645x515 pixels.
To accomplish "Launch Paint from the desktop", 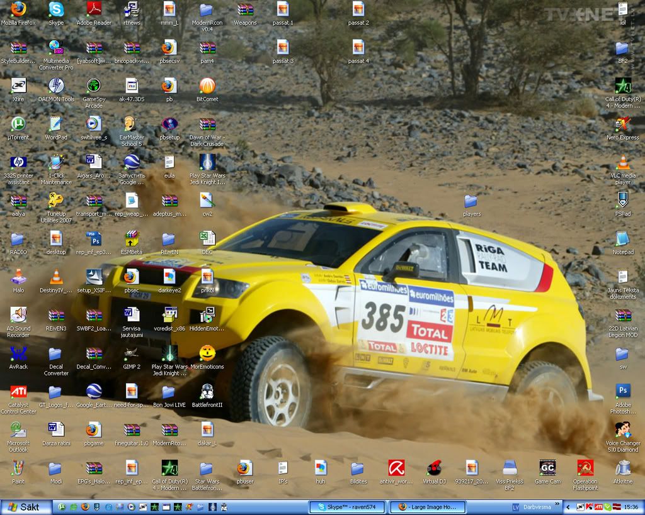I will pos(18,472).
